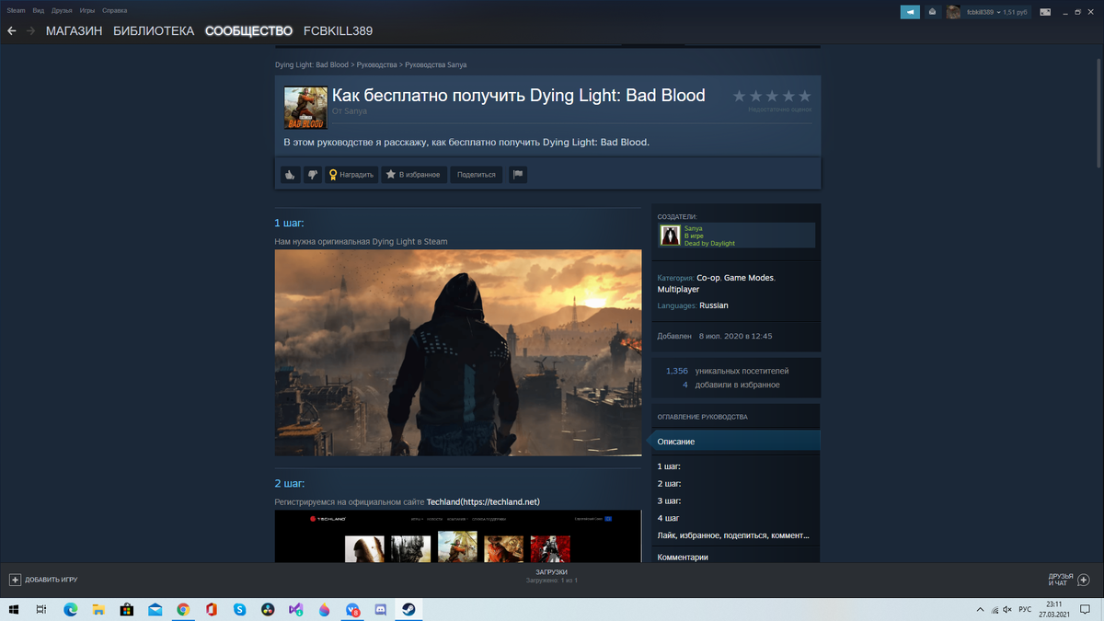Image resolution: width=1104 pixels, height=621 pixels.
Task: Open Discord from the taskbar
Action: point(381,610)
